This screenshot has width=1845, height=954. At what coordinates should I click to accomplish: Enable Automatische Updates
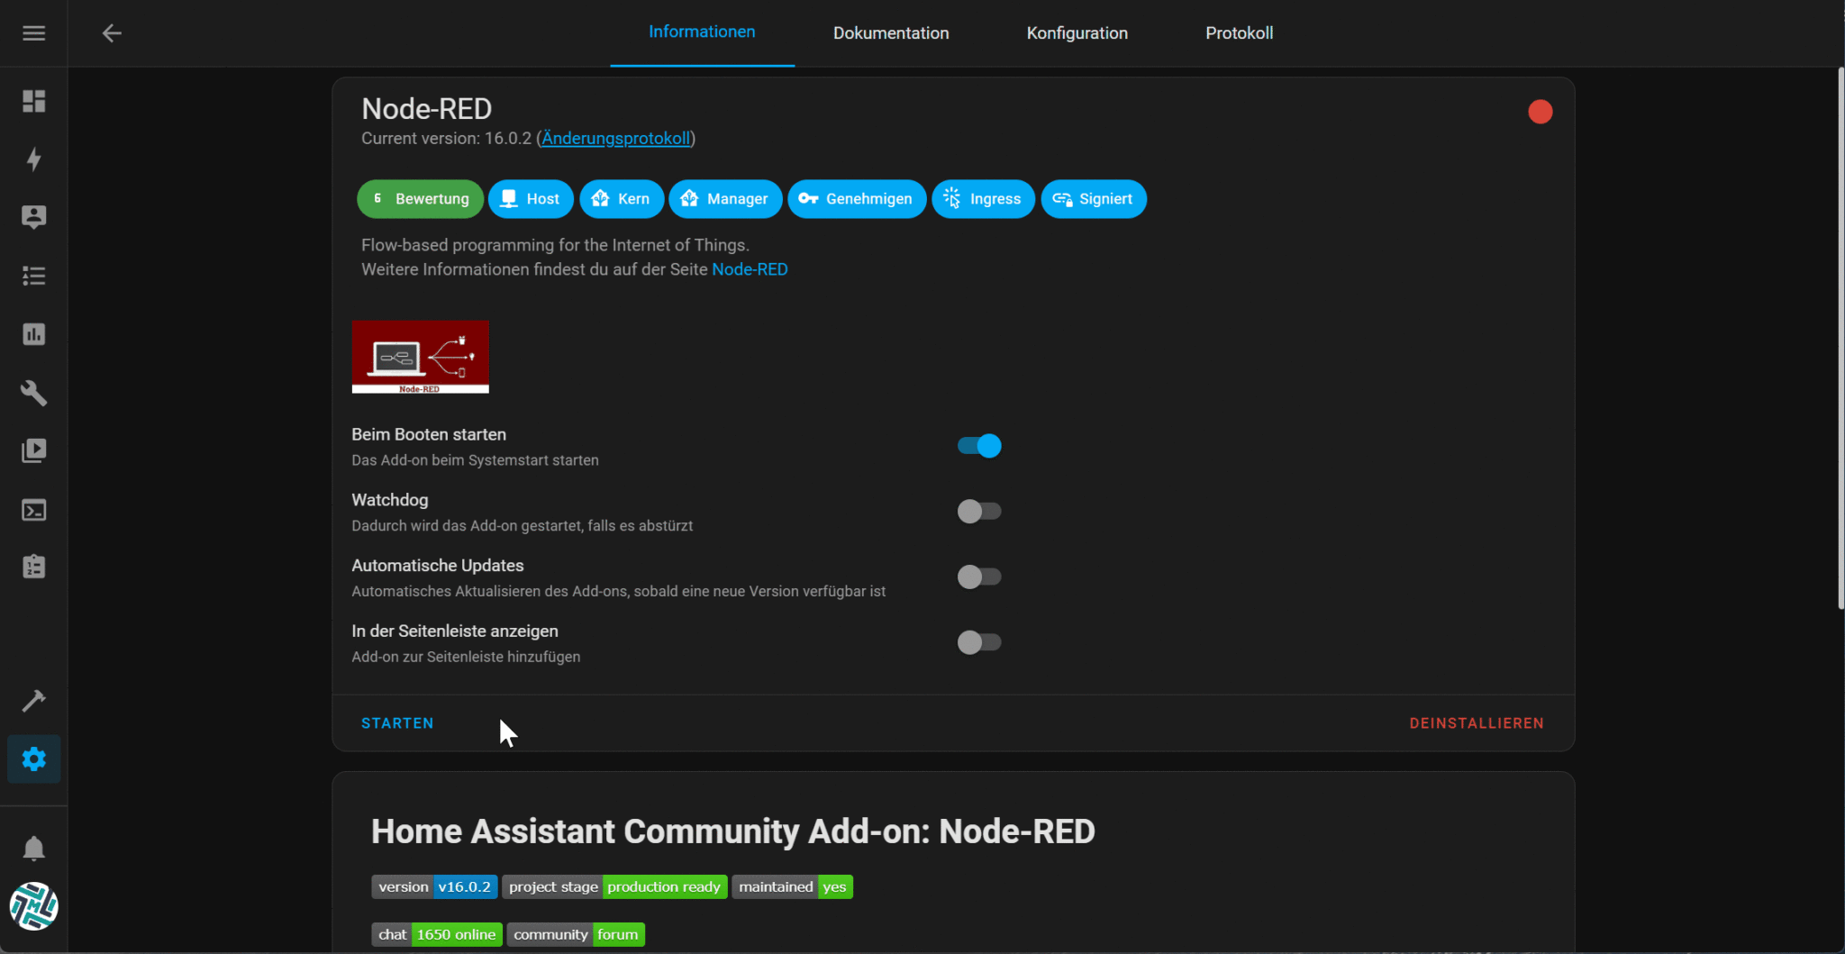click(x=978, y=577)
